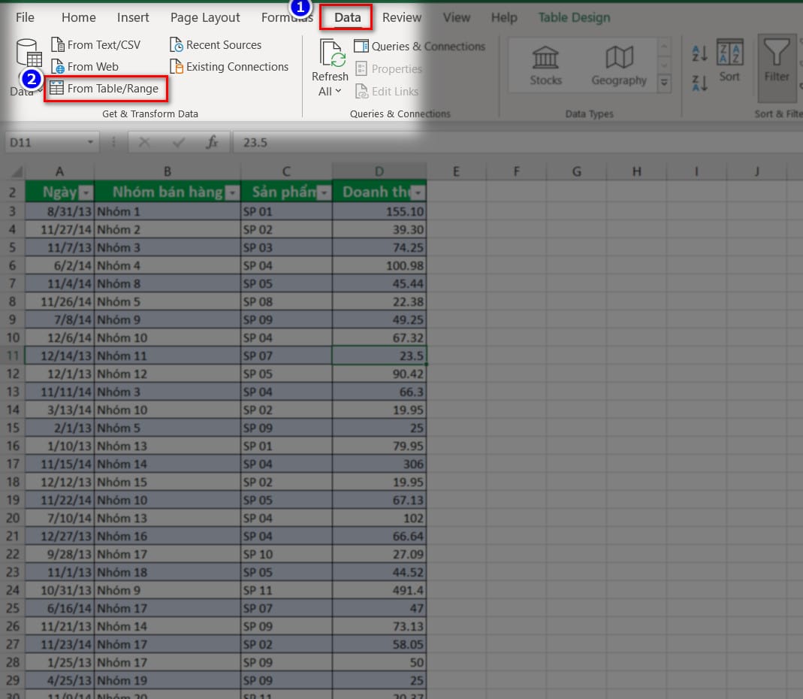Viewport: 803px width, 699px height.
Task: Expand the Refresh All dropdown
Action: pyautogui.click(x=330, y=92)
